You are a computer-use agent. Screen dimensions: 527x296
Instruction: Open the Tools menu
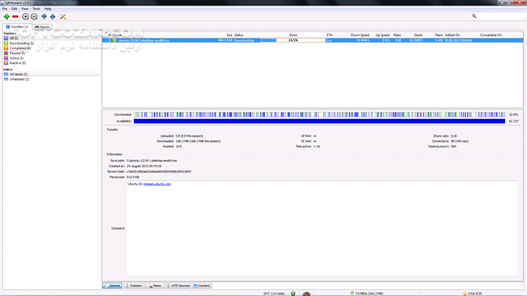point(36,9)
